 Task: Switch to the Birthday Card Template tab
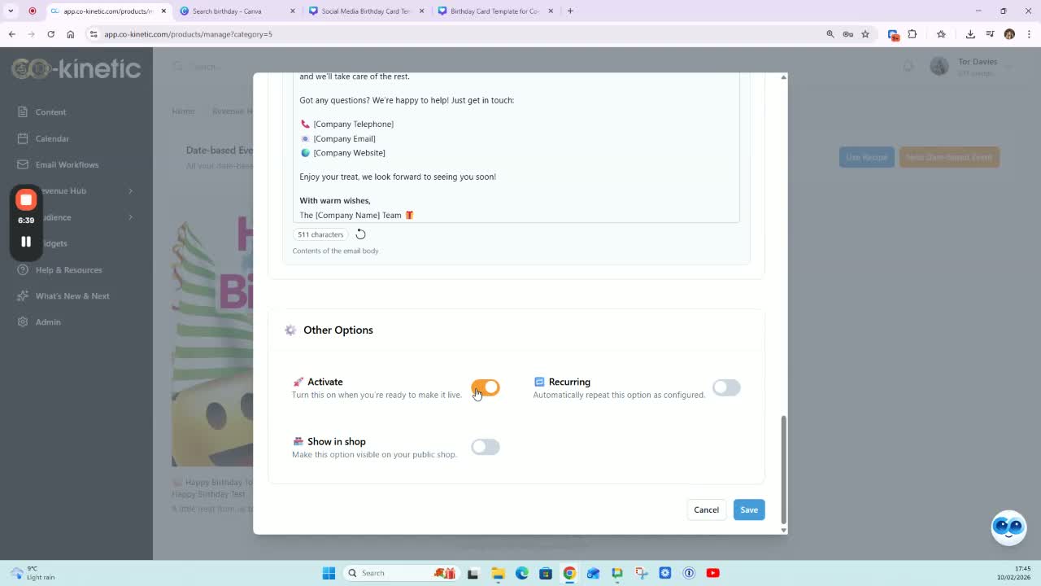coord(495,11)
